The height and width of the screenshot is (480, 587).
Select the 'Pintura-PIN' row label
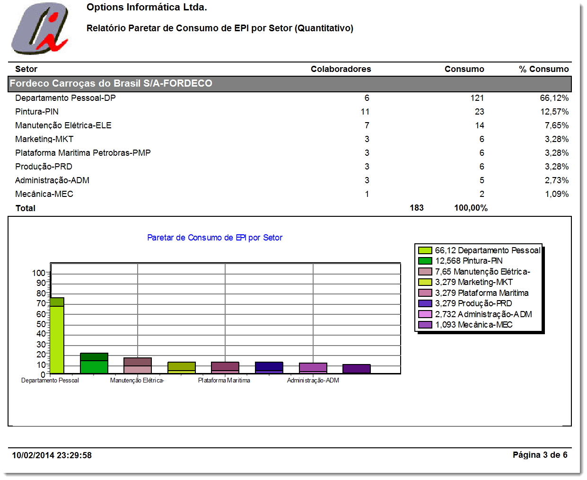click(x=37, y=112)
